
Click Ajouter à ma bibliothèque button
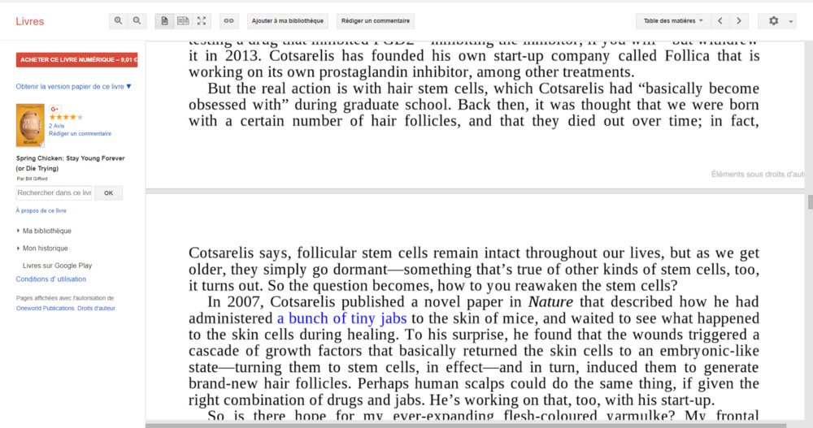tap(287, 21)
